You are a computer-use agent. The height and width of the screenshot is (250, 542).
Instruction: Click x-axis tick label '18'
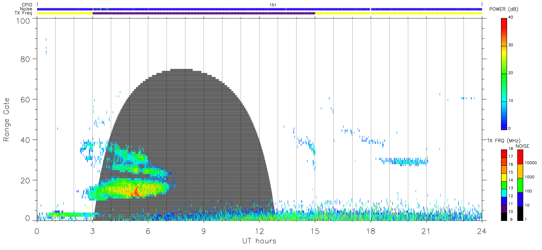click(x=371, y=231)
